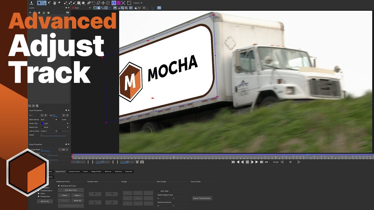Click the Export Tracking Data button

pyautogui.click(x=202, y=198)
